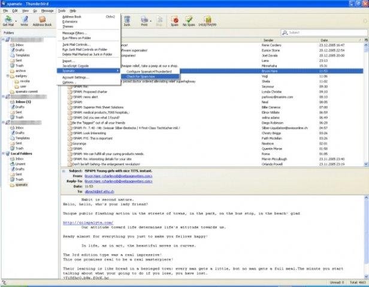Choose Delete Mail Marked as Junk in Folder

89,55
